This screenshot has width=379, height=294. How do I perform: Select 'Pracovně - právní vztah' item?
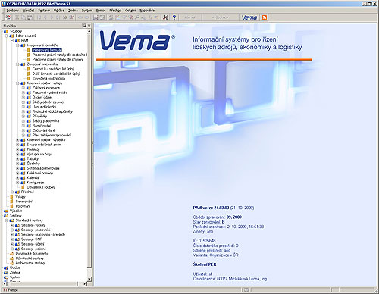point(49,92)
